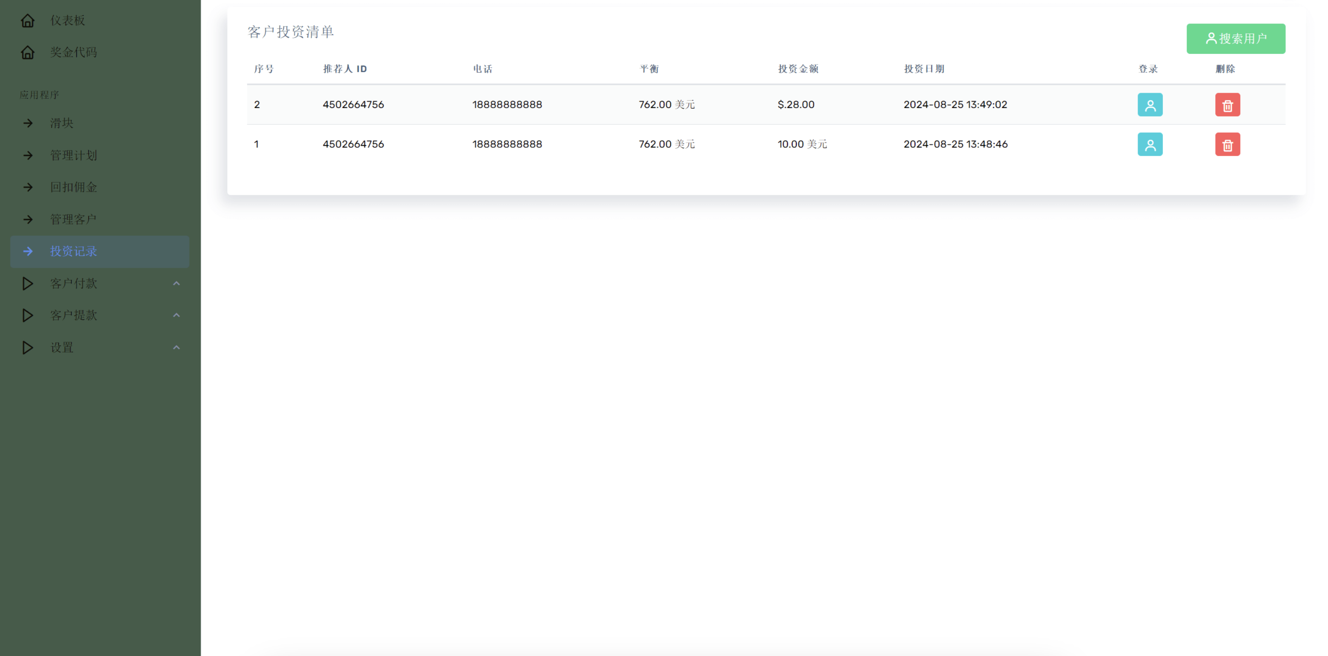
Task: Click the home icon beside 仪表板
Action: coord(28,20)
